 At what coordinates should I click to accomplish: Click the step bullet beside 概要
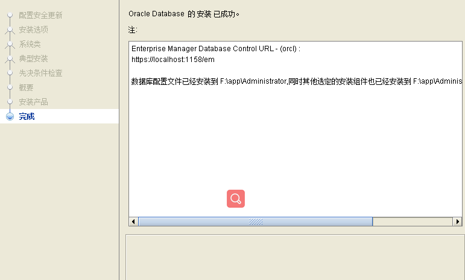coord(10,87)
